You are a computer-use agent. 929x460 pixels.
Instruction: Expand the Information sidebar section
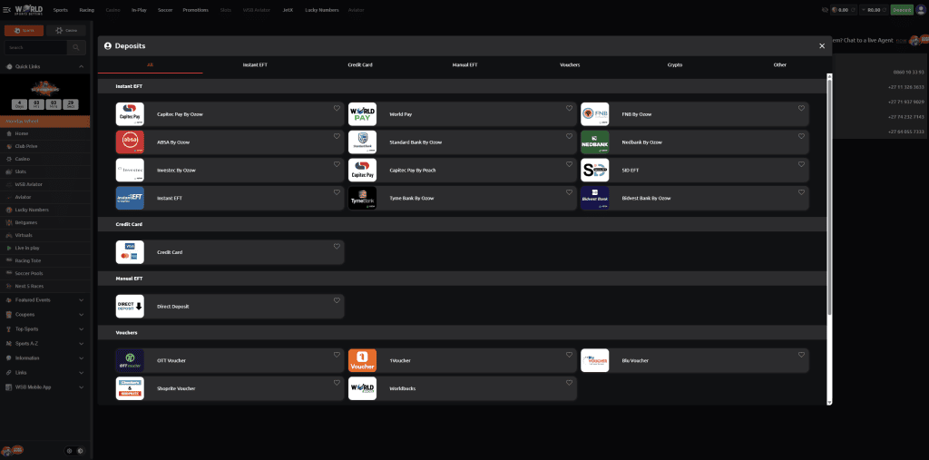[x=81, y=358]
